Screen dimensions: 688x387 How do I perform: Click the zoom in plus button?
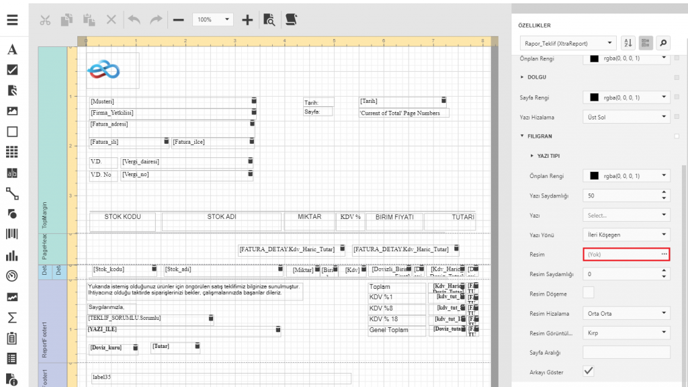(x=247, y=19)
